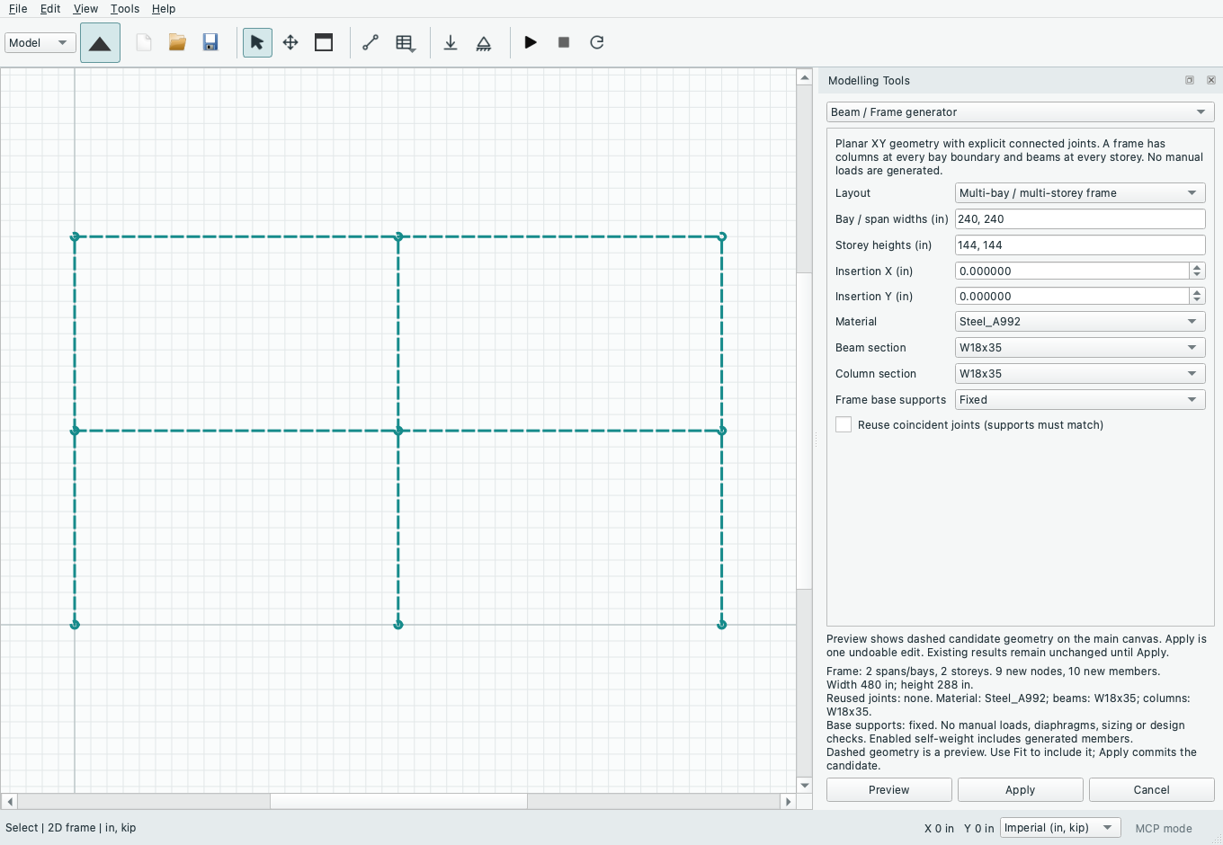
Task: Click the large triangle toolbar button
Action: (x=100, y=43)
